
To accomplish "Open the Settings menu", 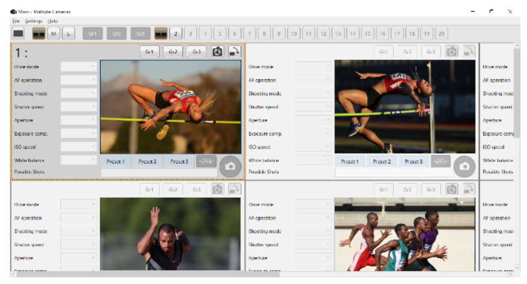I will click(34, 21).
